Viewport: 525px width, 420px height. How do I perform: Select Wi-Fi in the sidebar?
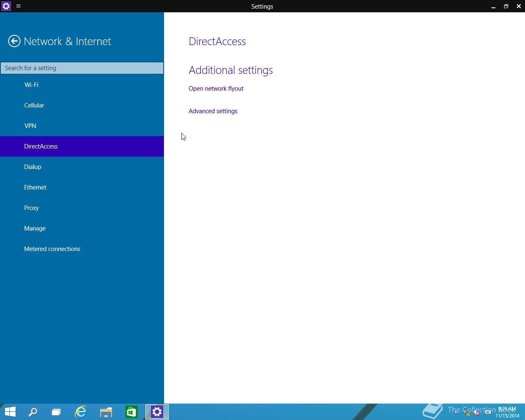(x=82, y=85)
